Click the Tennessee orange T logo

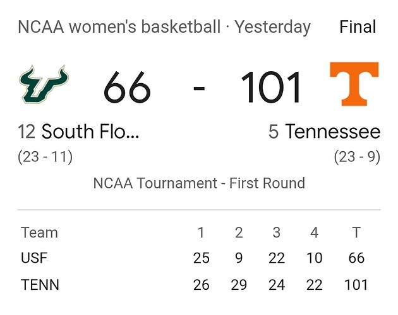point(354,84)
